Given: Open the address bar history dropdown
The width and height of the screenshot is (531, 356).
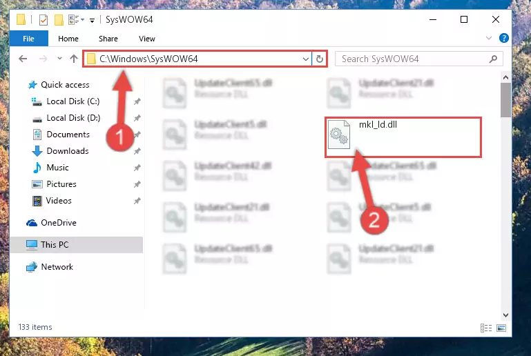Looking at the screenshot, I should pos(305,59).
